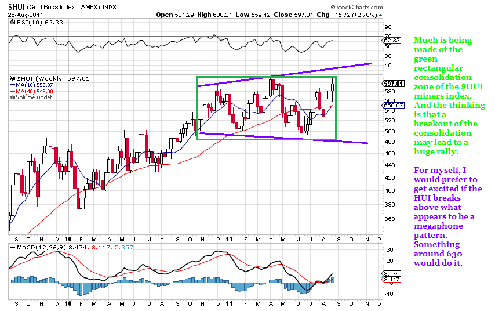Screen dimensions: 495x311
Task: Click the Close 597.01 value in header
Action: (294, 15)
